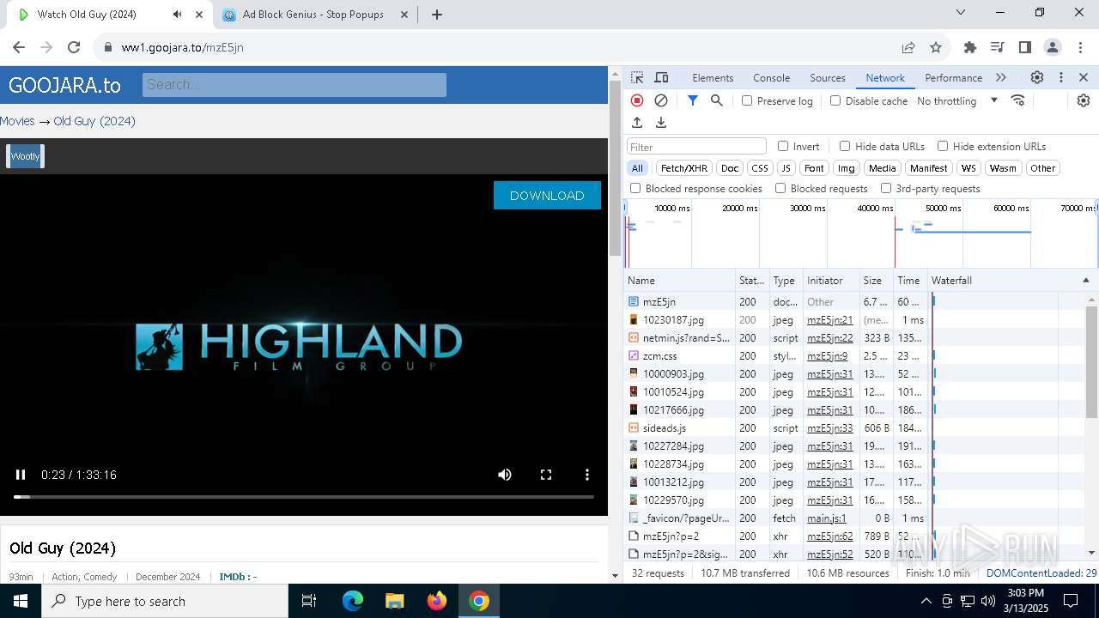This screenshot has height=618, width=1099.
Task: Stop recording network log
Action: pos(637,100)
